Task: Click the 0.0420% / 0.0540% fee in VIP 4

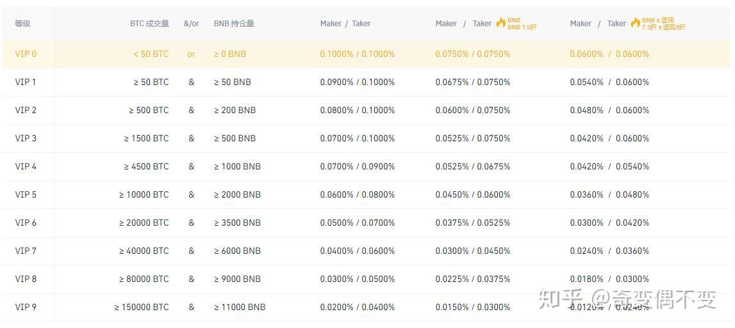Action: (610, 166)
